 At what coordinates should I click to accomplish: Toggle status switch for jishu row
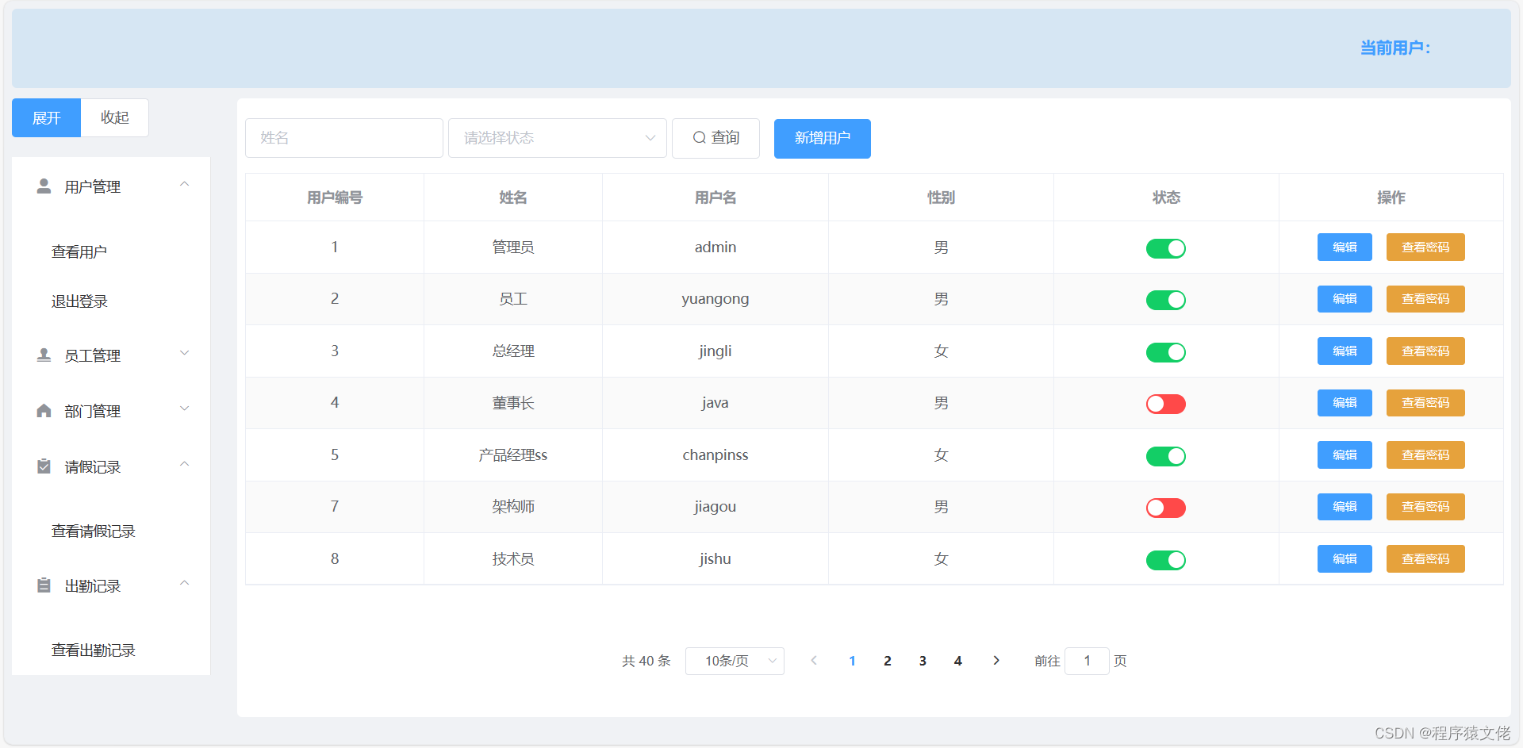[1166, 560]
